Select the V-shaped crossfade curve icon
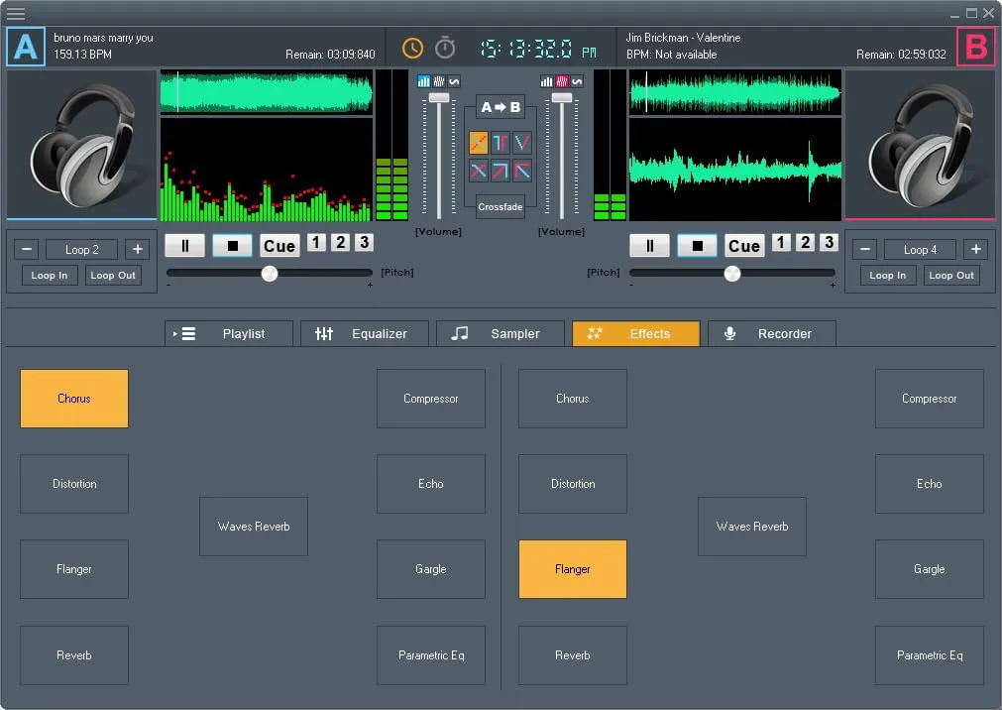This screenshot has height=710, width=1002. [522, 143]
